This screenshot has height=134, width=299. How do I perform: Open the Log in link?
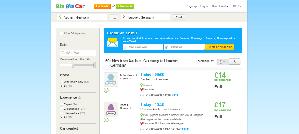click(204, 6)
